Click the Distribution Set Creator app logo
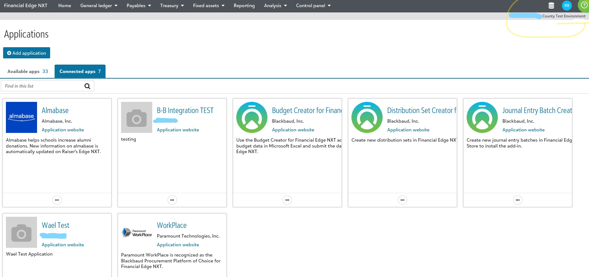The image size is (589, 277). [x=367, y=117]
